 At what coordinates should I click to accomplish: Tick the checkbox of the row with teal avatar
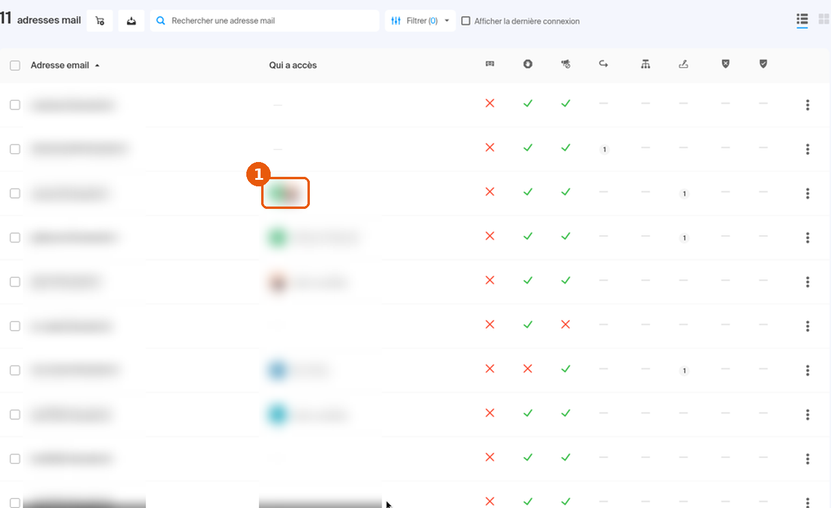pos(15,414)
